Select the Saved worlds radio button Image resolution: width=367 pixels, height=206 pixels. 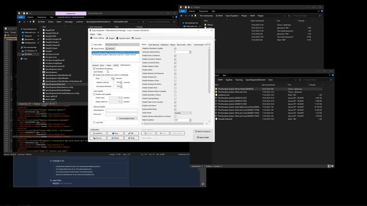(x=92, y=49)
